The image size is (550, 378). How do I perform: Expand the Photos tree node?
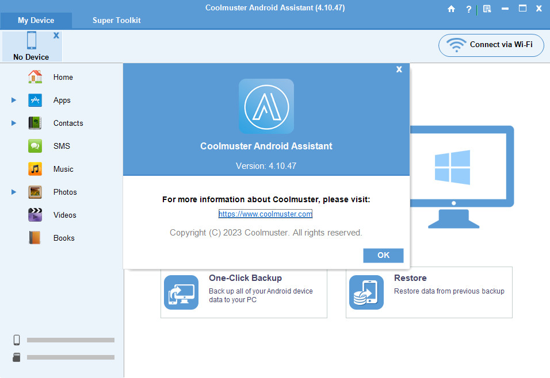pyautogui.click(x=14, y=192)
